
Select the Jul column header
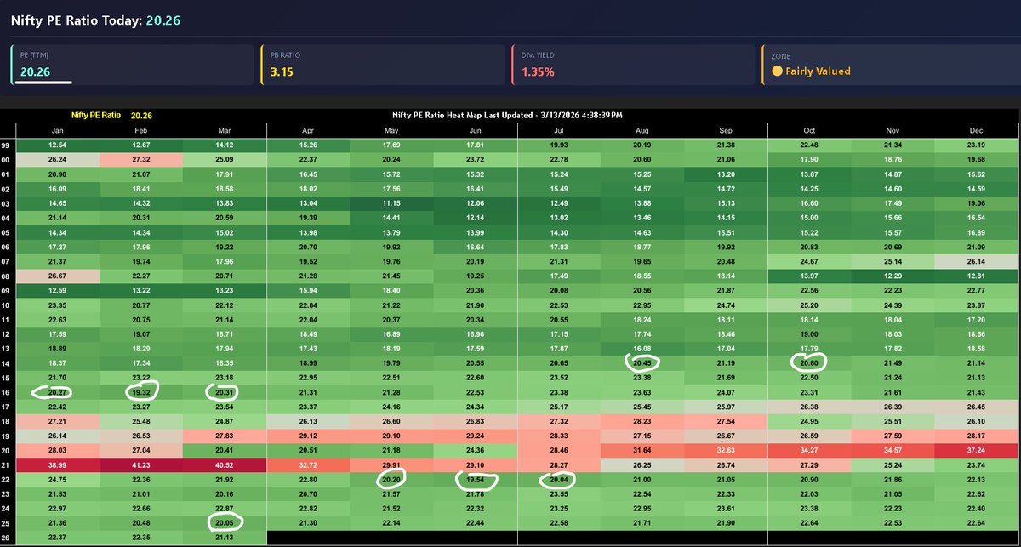tap(559, 130)
